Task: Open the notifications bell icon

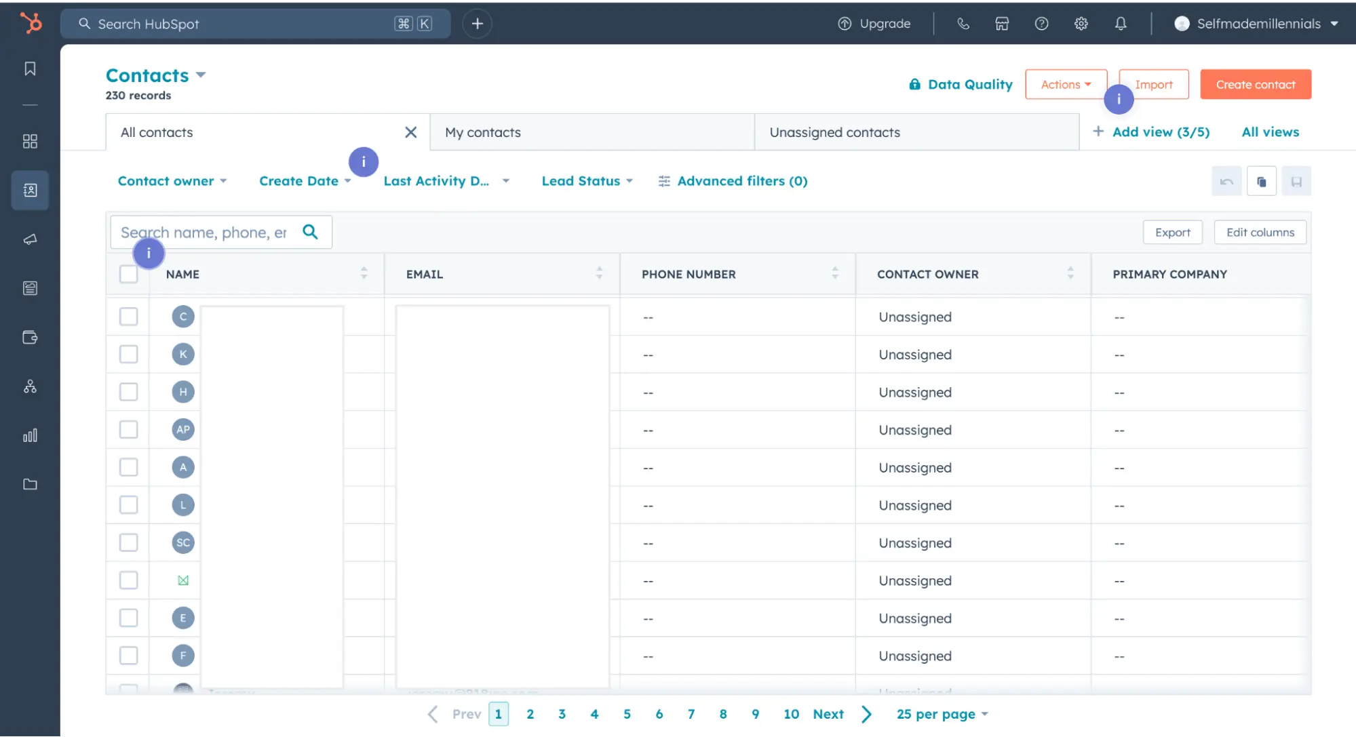Action: pos(1121,23)
